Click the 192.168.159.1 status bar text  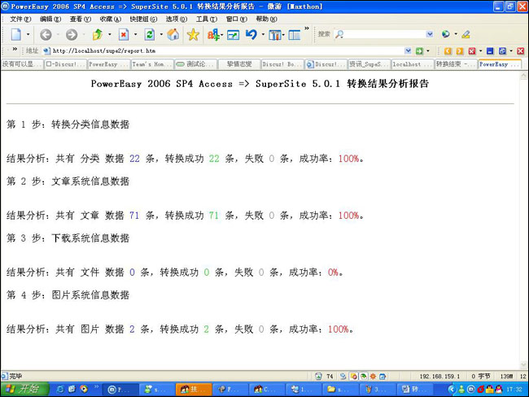click(x=439, y=376)
